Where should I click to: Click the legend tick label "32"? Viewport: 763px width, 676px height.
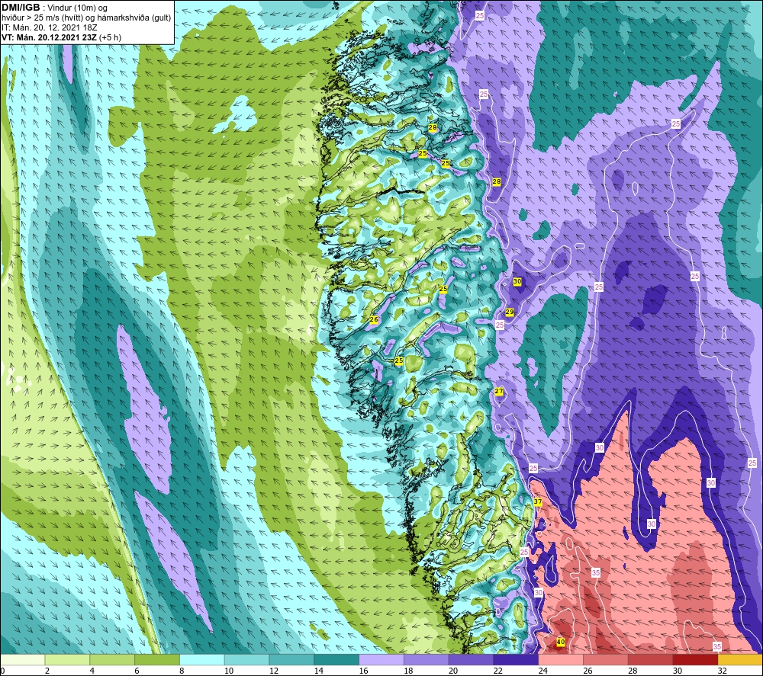722,671
